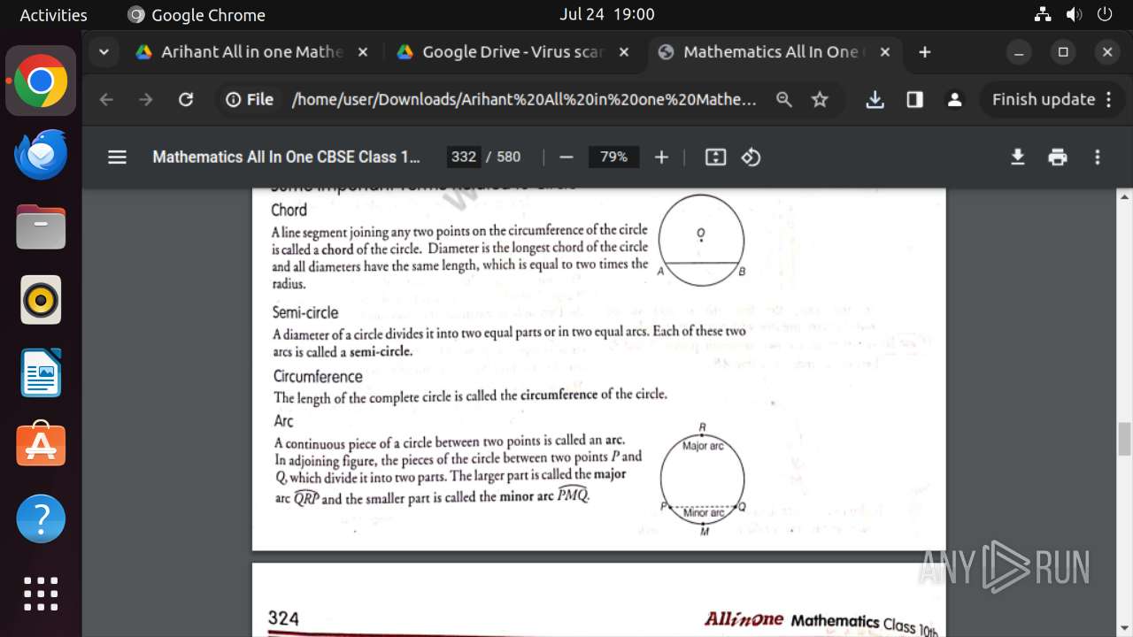This screenshot has width=1133, height=637.
Task: Rotate the document counterclockwise
Action: coord(751,157)
